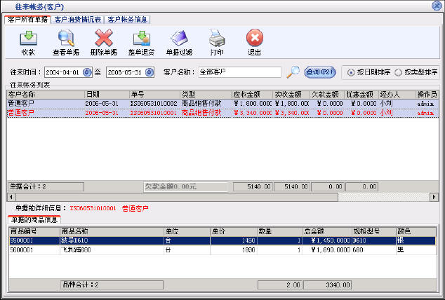445x300 pixels.
Task: Click the 客户名称 input field
Action: point(239,71)
